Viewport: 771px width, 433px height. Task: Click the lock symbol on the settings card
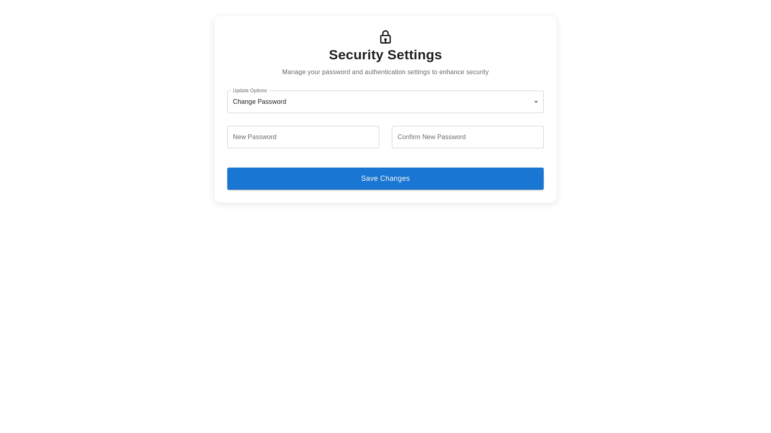tap(385, 37)
